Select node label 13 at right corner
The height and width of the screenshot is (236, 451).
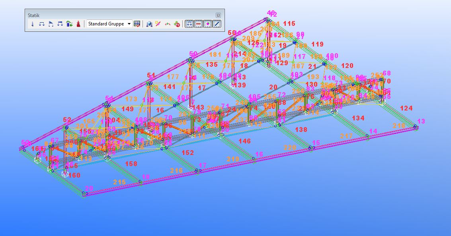[x=421, y=121]
